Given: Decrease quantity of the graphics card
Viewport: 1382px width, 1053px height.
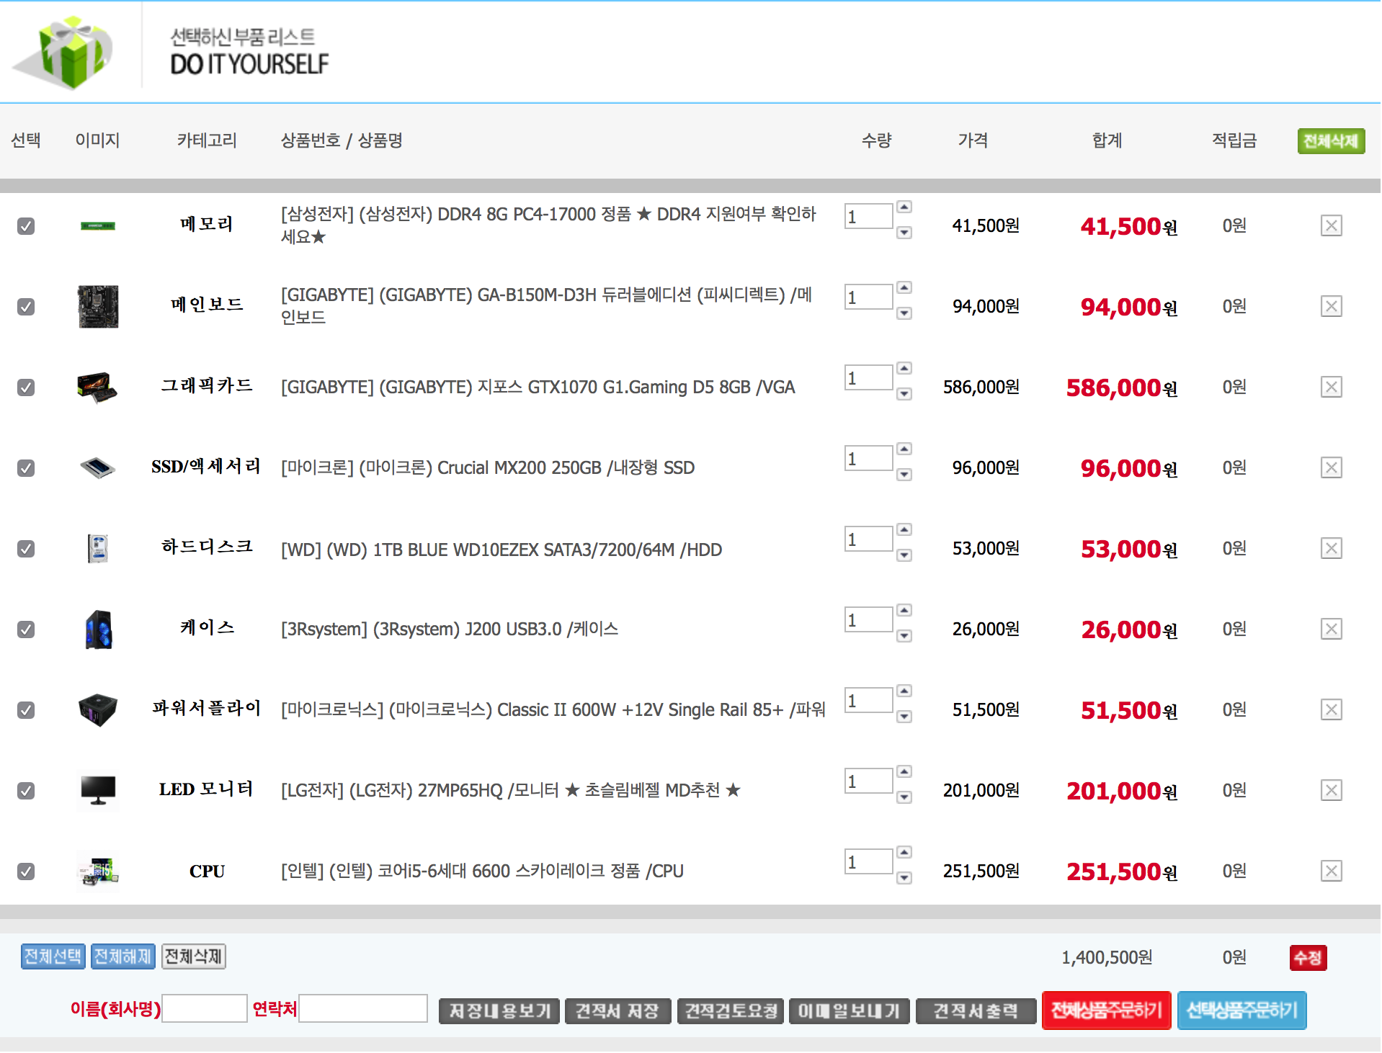Looking at the screenshot, I should click(904, 394).
